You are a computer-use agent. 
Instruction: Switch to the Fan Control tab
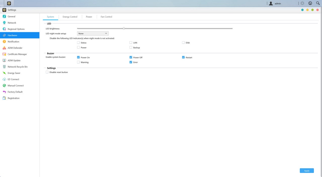[x=106, y=17]
